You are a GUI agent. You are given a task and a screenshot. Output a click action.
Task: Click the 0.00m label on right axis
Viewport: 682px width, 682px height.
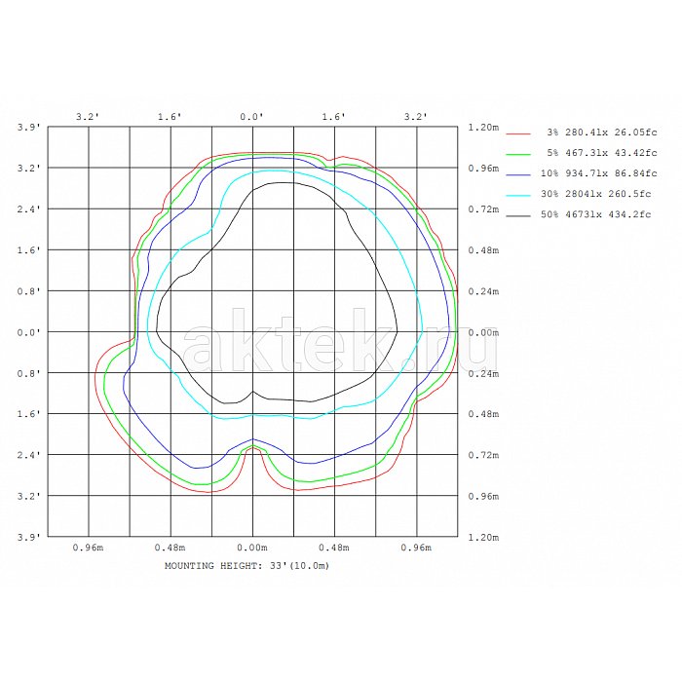(x=483, y=333)
